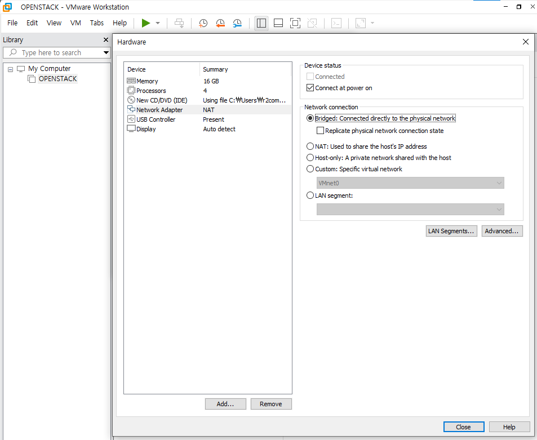
Task: Open the Edit menu
Action: click(x=32, y=23)
